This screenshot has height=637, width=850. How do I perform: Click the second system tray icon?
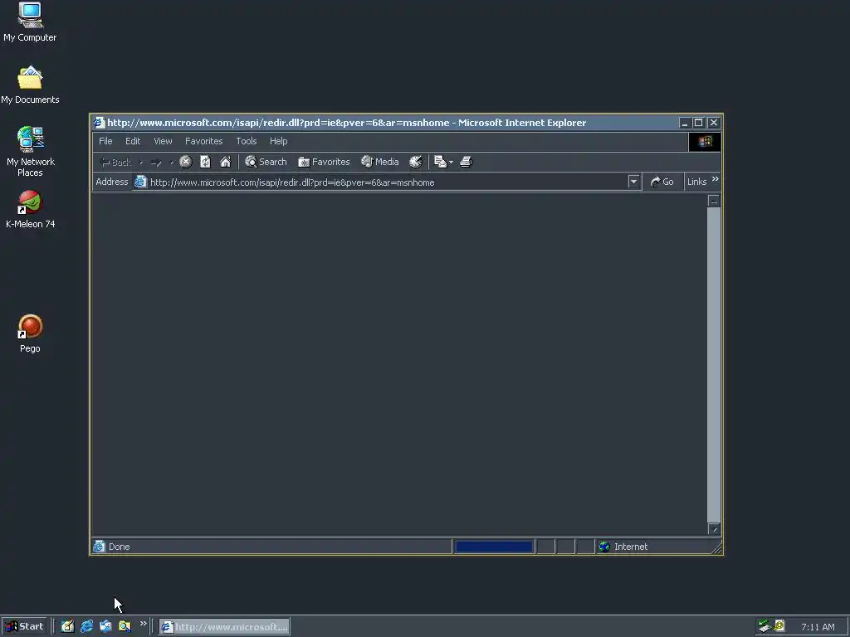coord(779,625)
